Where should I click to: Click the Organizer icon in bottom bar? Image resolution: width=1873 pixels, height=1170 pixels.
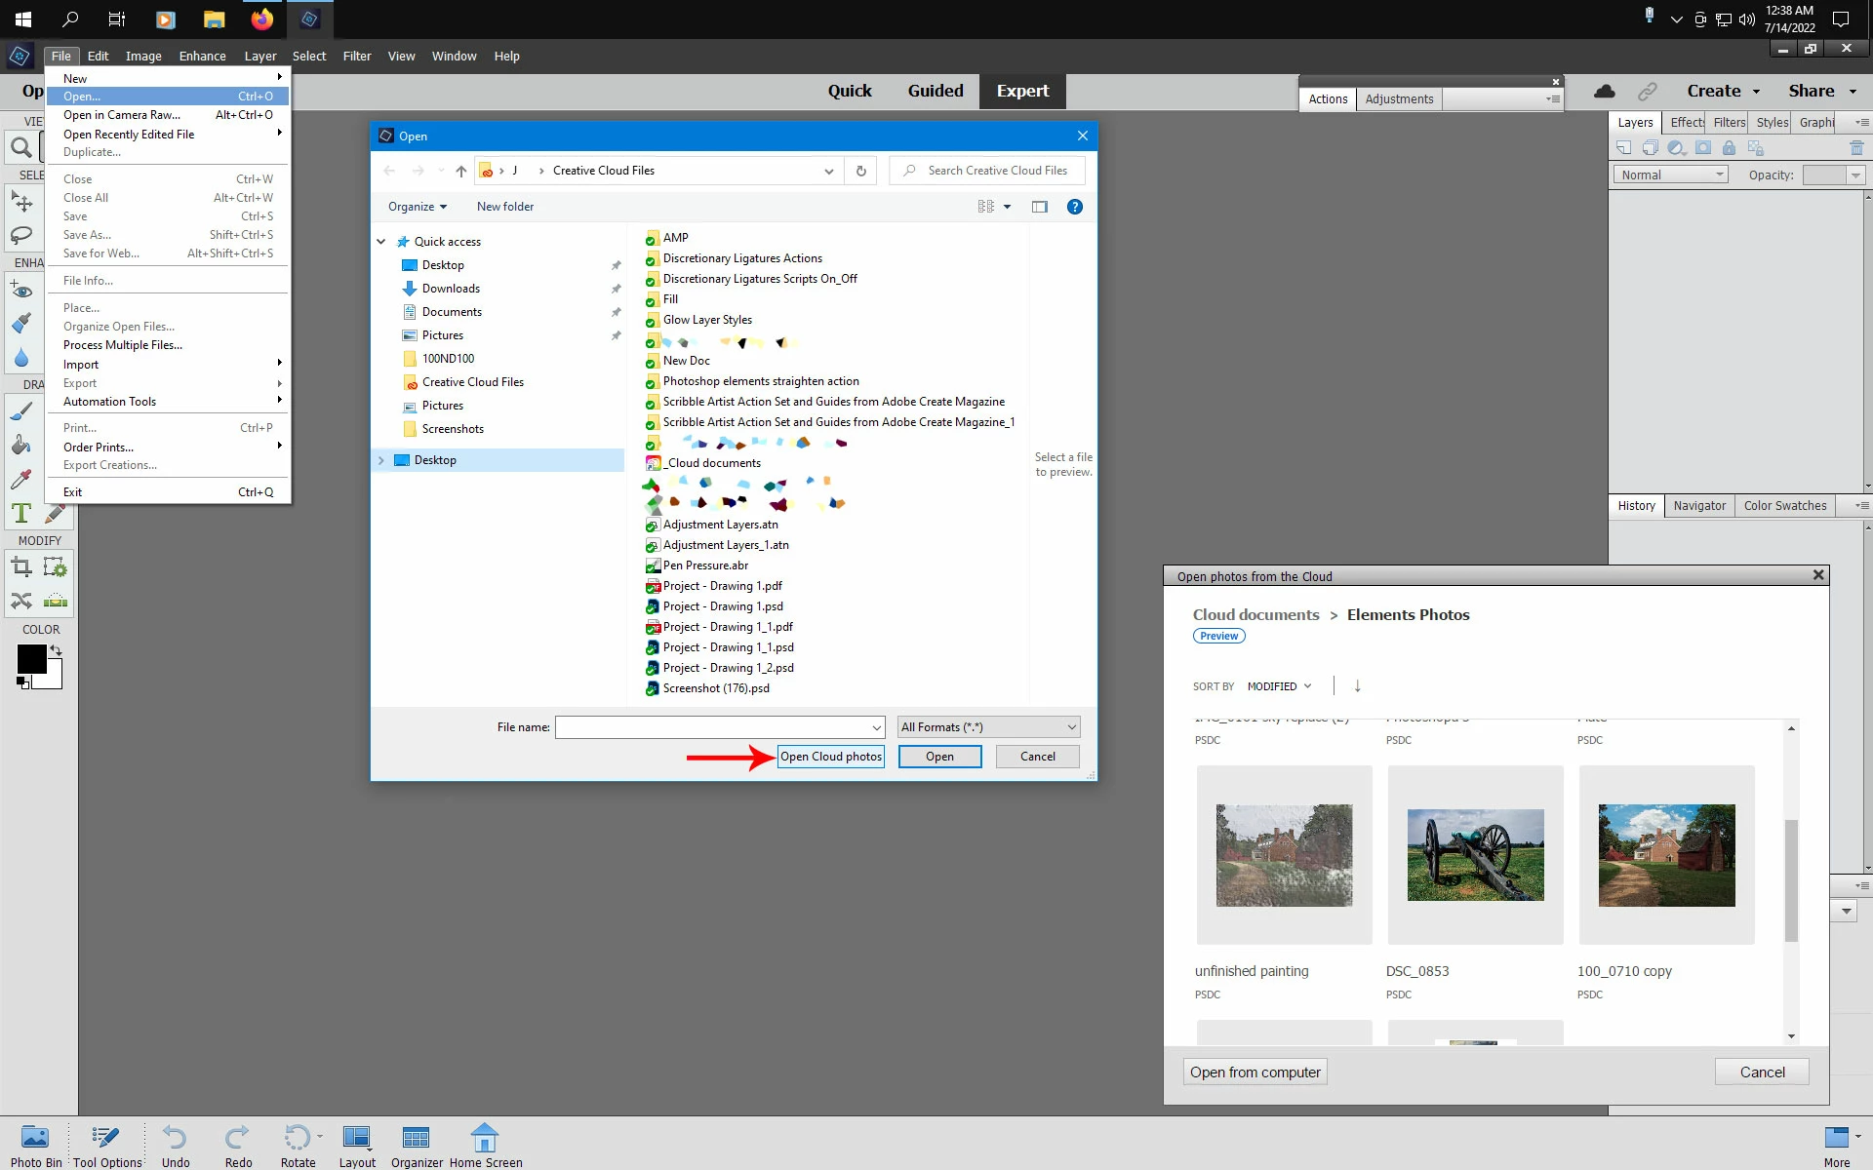pyautogui.click(x=417, y=1138)
